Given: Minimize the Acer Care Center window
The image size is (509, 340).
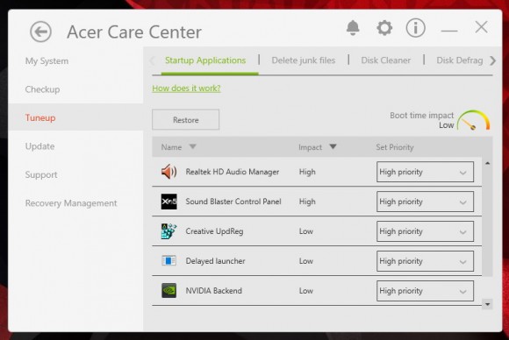Looking at the screenshot, I should (x=449, y=31).
